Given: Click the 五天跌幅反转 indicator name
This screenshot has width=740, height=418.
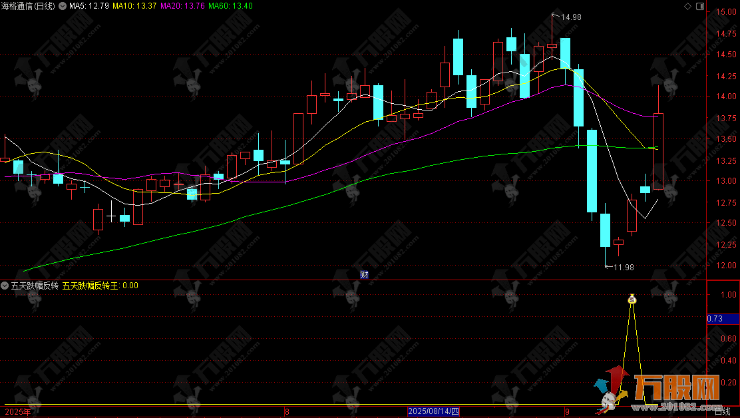Looking at the screenshot, I should click(x=35, y=286).
